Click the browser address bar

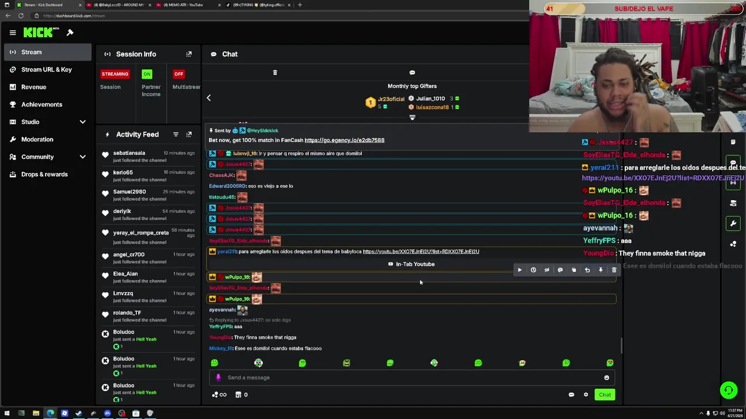pos(280,16)
